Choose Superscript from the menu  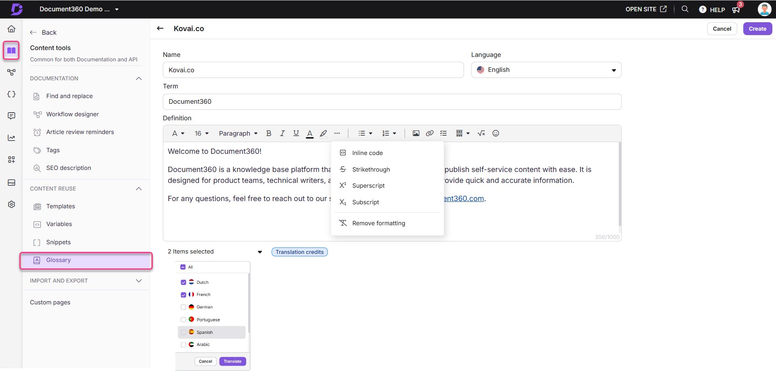click(387, 186)
